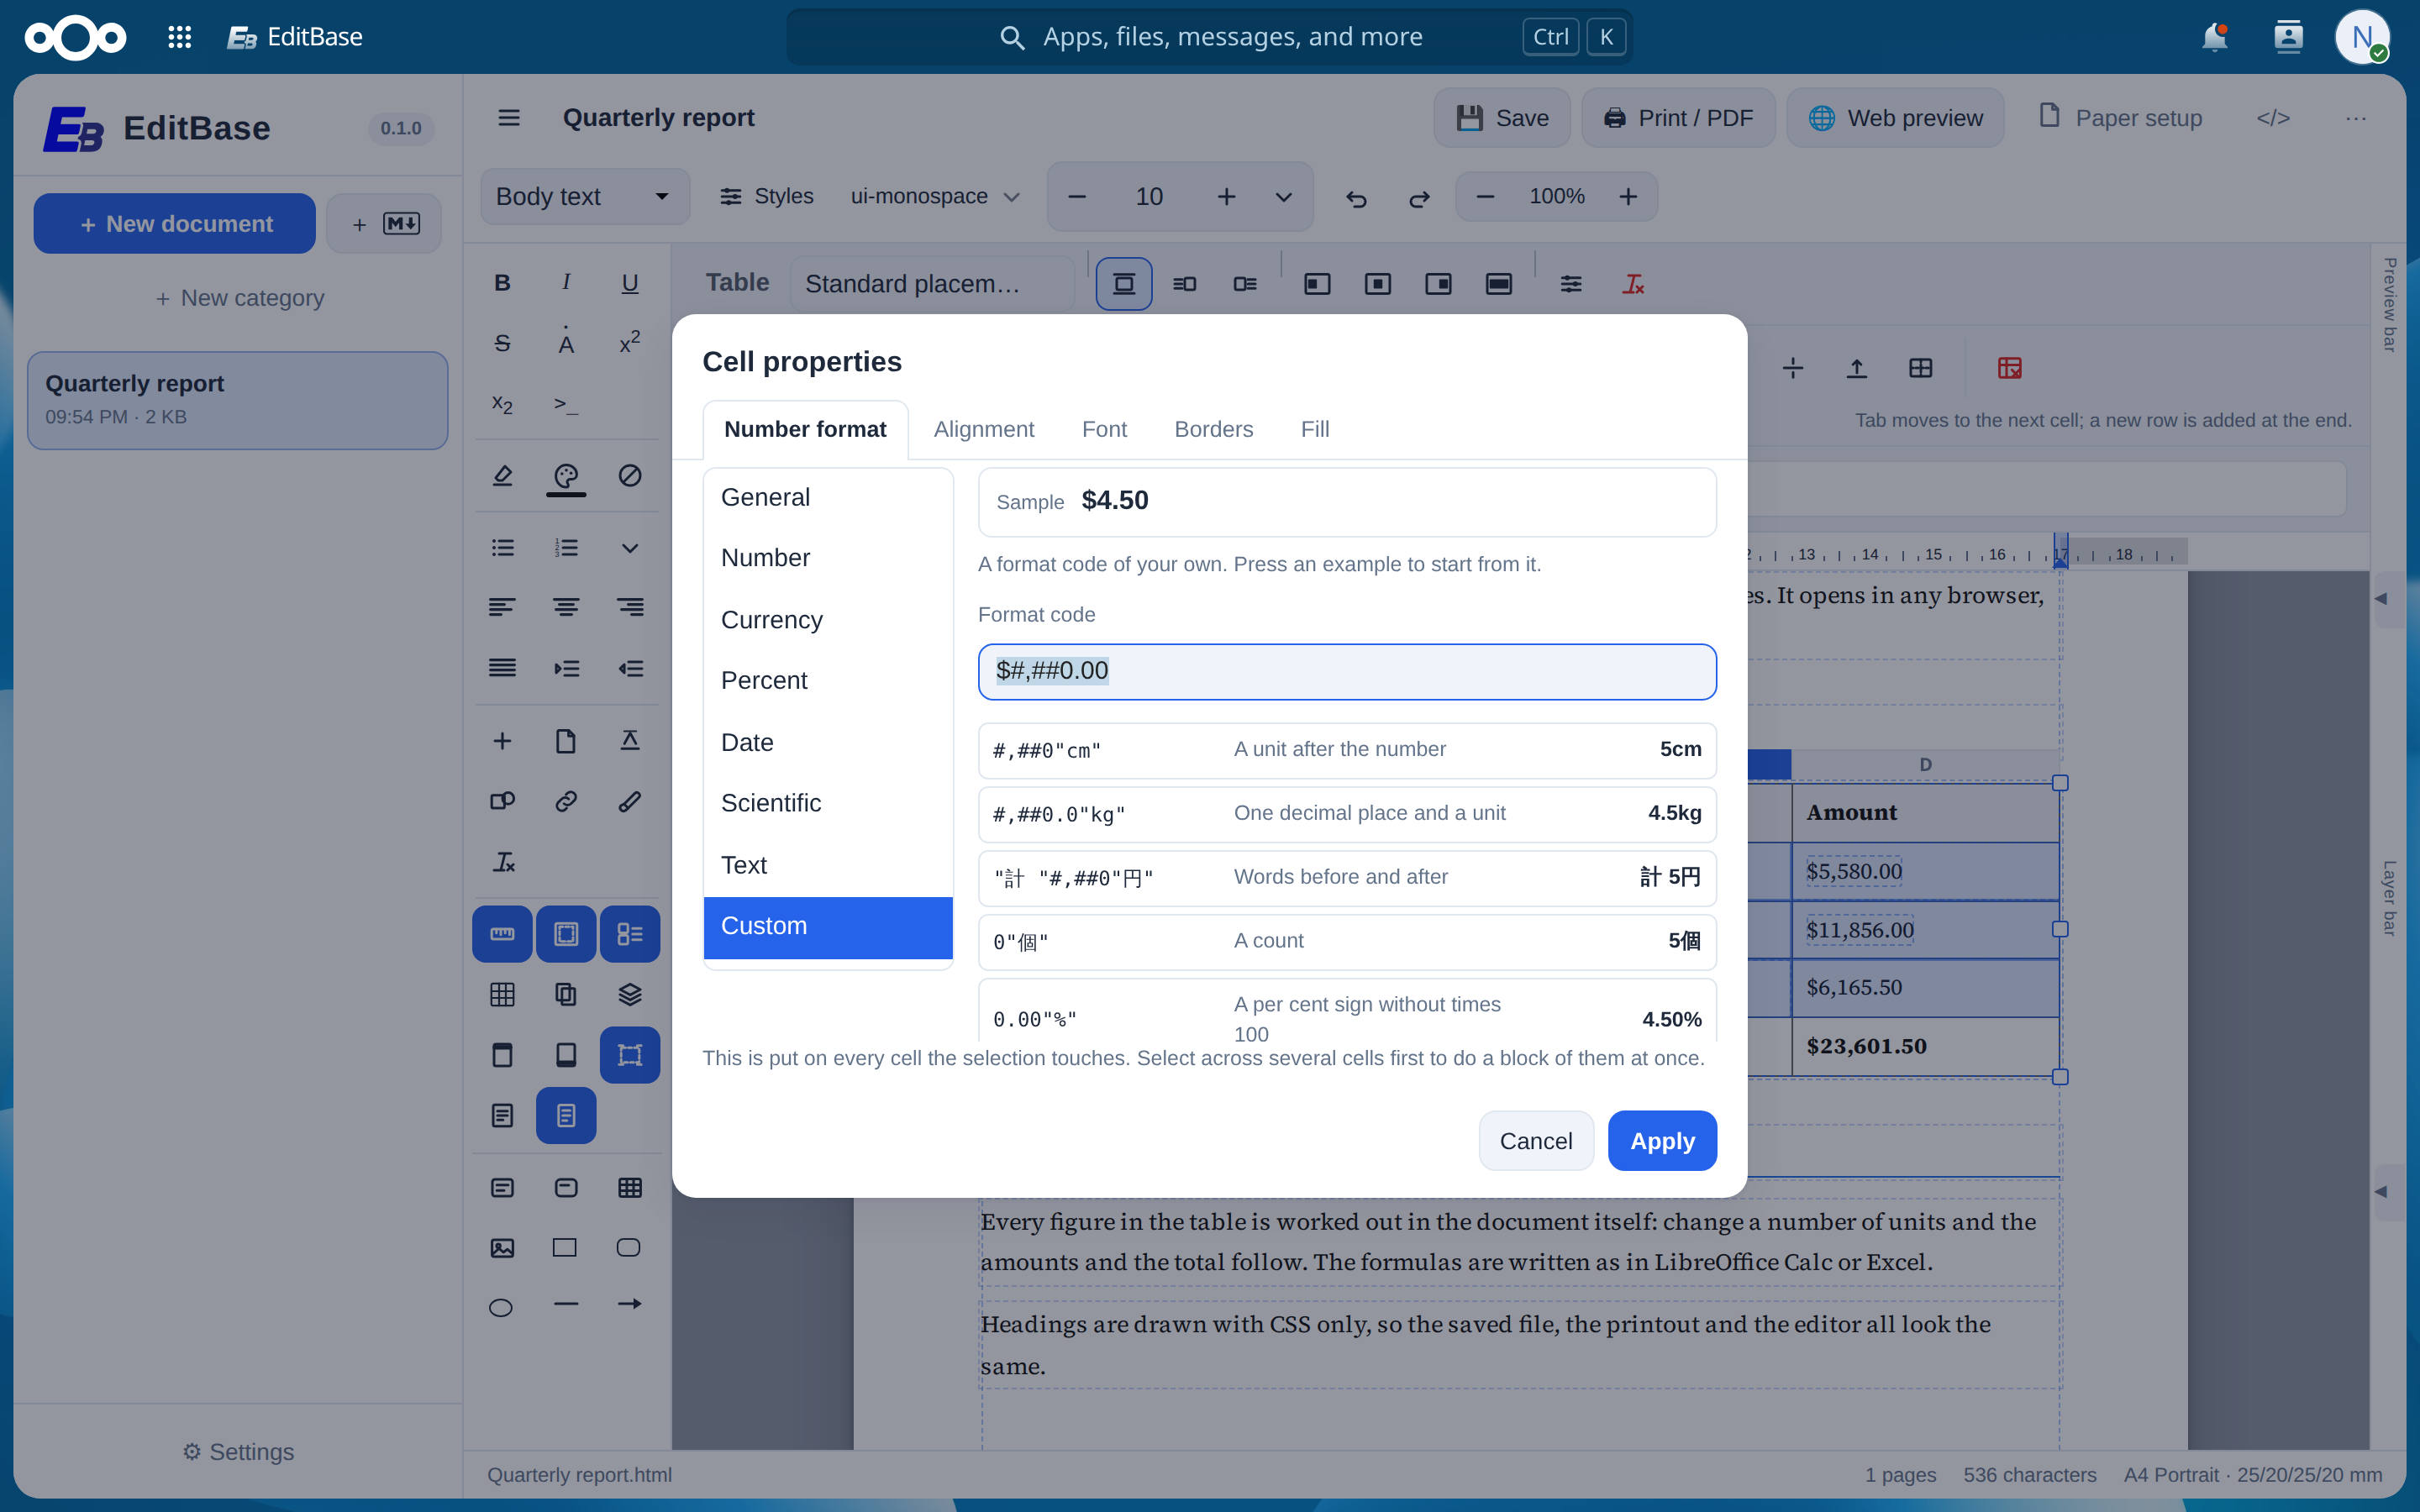
Task: Insert a link with chain icon
Action: (566, 801)
